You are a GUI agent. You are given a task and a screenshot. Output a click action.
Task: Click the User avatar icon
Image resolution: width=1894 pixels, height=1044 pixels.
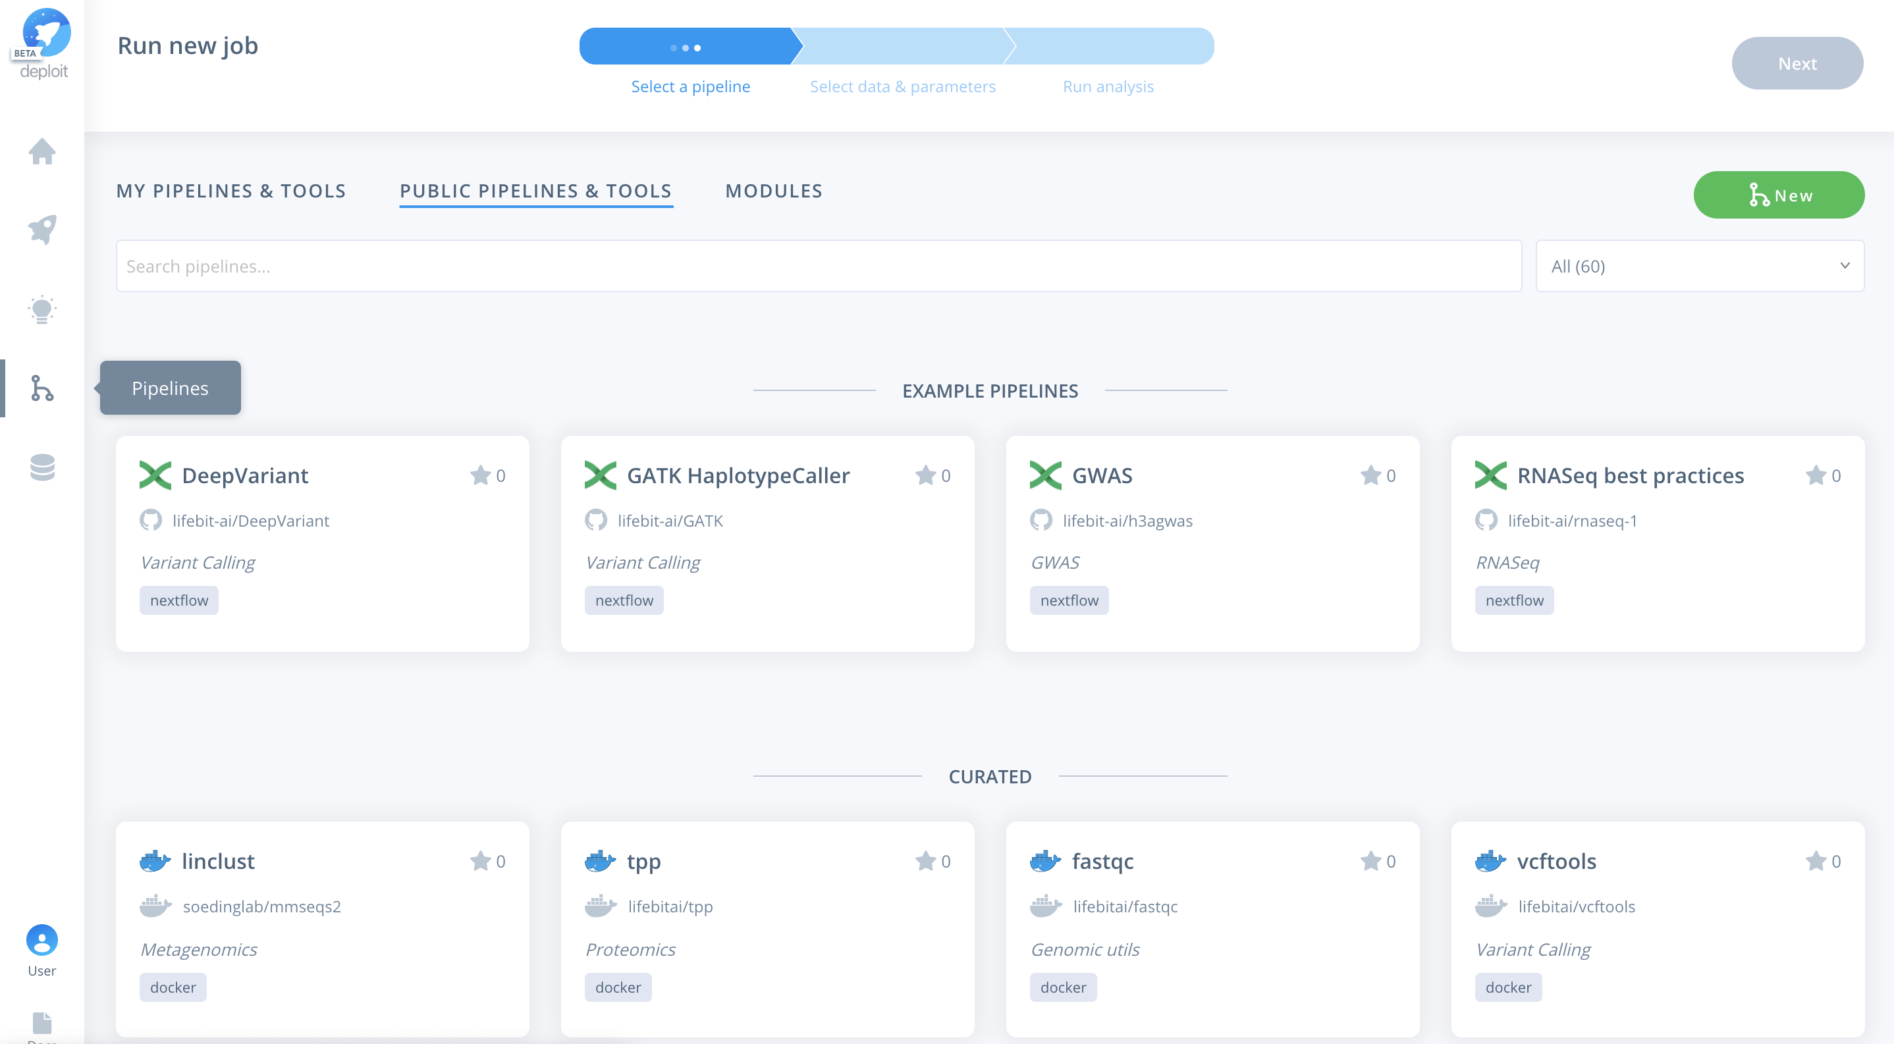click(x=42, y=941)
